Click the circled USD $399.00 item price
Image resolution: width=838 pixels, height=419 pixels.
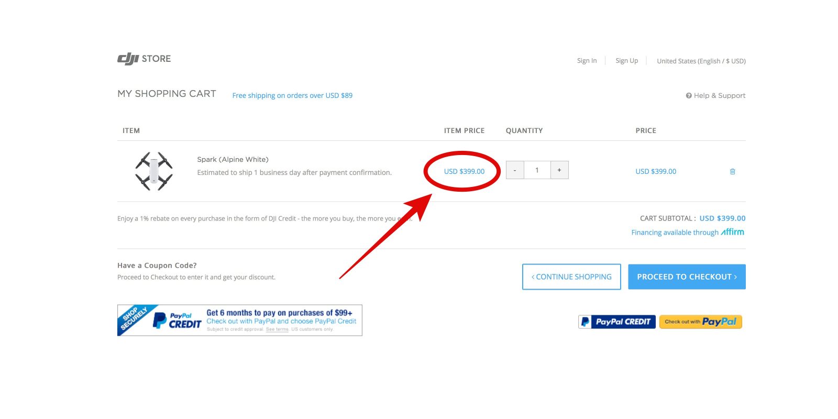click(464, 172)
